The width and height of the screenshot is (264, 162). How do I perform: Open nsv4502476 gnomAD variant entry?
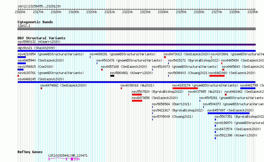point(129,60)
